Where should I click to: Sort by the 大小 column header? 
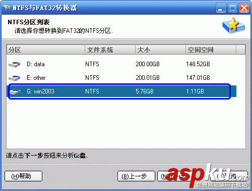(x=160, y=50)
